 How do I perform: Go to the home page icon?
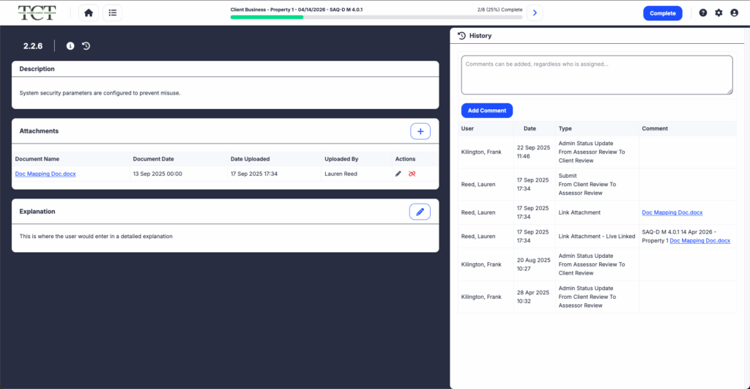tap(89, 12)
